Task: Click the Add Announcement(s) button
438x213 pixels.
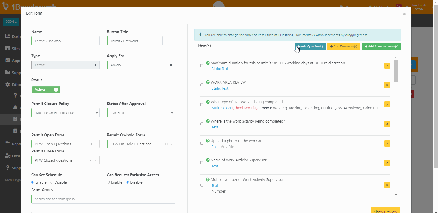Action: (x=381, y=47)
